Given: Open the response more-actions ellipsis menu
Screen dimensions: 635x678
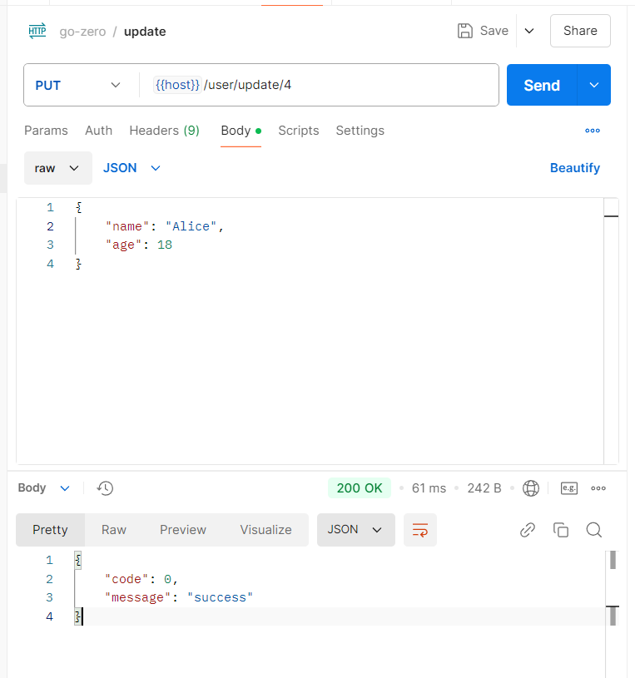Looking at the screenshot, I should tap(598, 488).
